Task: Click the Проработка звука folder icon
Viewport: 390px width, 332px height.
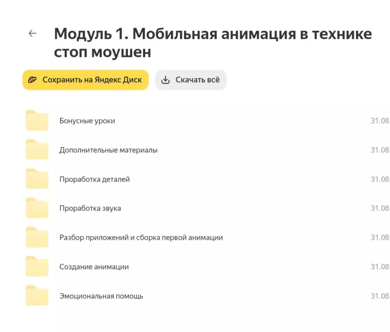Action: (x=37, y=207)
